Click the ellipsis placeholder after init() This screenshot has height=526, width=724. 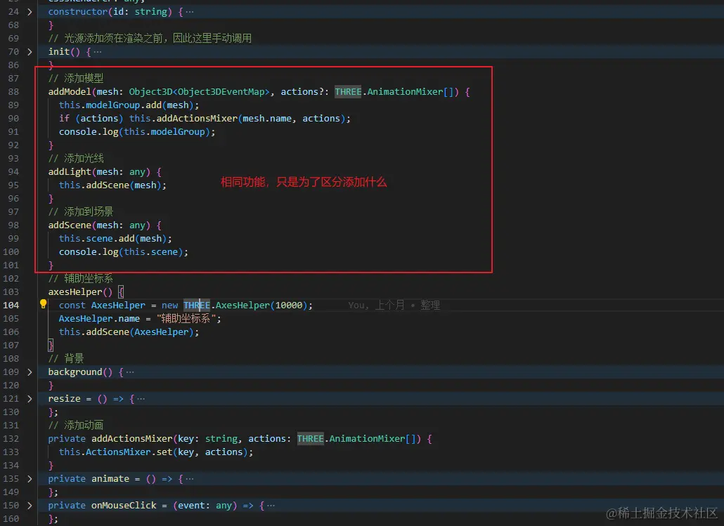96,51
